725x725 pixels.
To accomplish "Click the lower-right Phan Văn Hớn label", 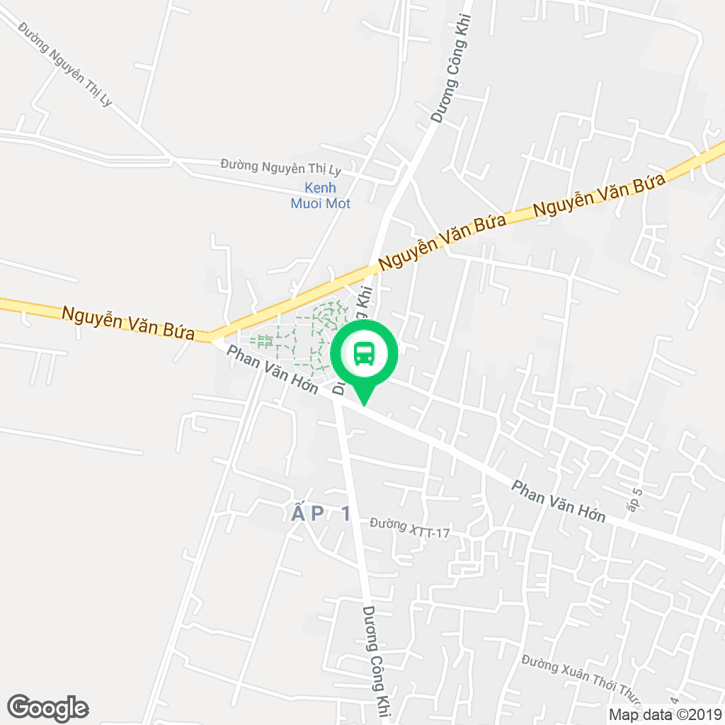I will (x=559, y=502).
